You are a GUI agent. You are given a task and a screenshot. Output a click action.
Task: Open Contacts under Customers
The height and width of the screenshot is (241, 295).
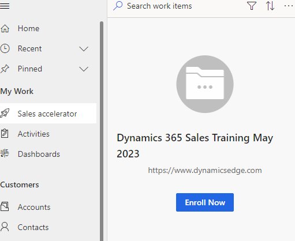point(33,227)
